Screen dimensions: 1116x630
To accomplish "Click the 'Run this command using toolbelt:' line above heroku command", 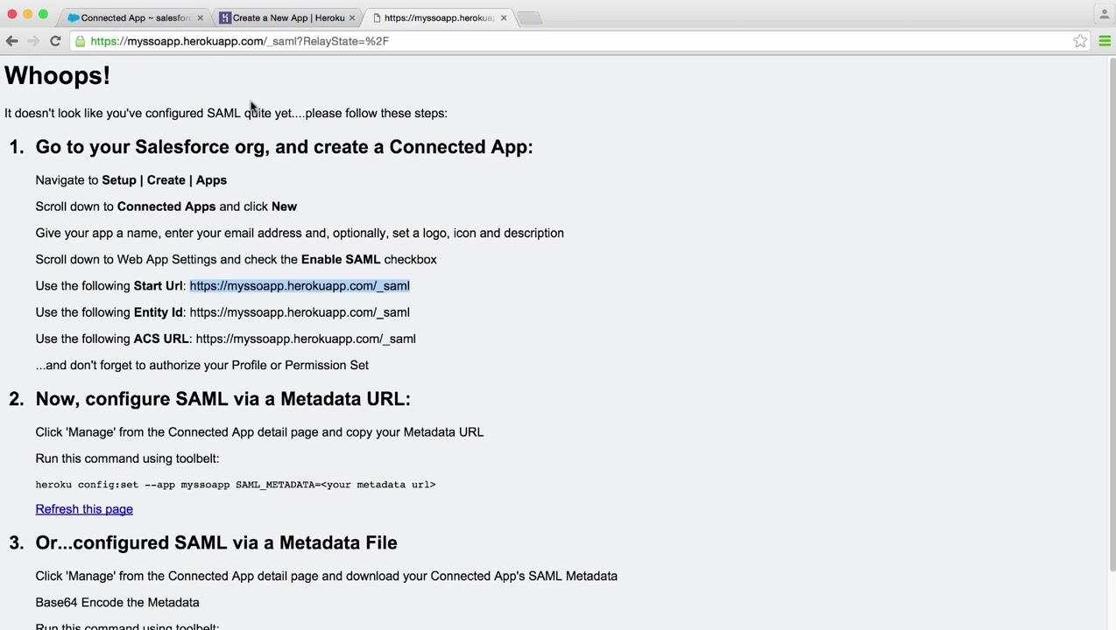I will coord(127,458).
